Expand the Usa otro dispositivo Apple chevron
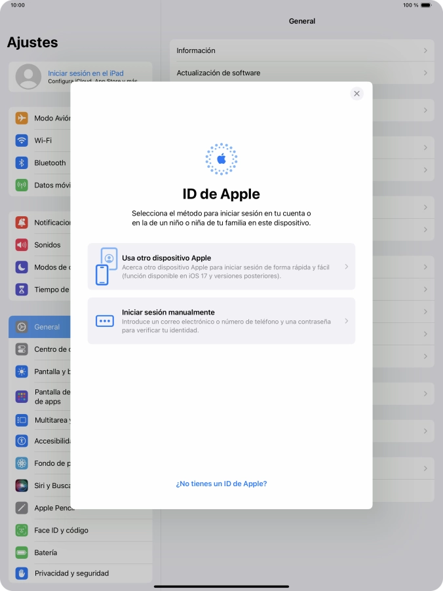The height and width of the screenshot is (591, 443). point(346,267)
